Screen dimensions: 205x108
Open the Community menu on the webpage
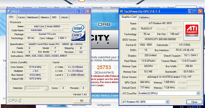point(97,8)
